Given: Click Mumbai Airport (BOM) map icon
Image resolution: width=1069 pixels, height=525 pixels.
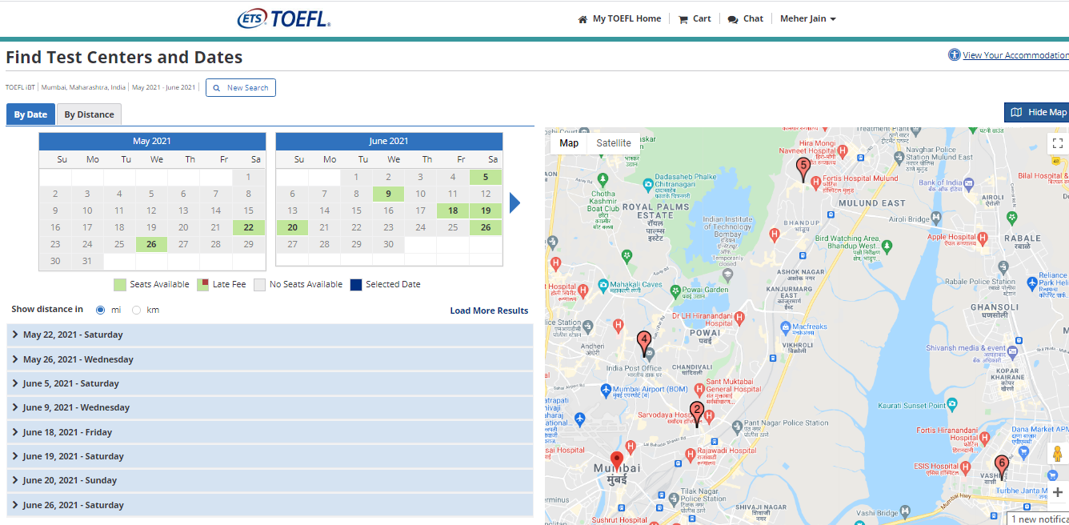Looking at the screenshot, I should [x=607, y=390].
